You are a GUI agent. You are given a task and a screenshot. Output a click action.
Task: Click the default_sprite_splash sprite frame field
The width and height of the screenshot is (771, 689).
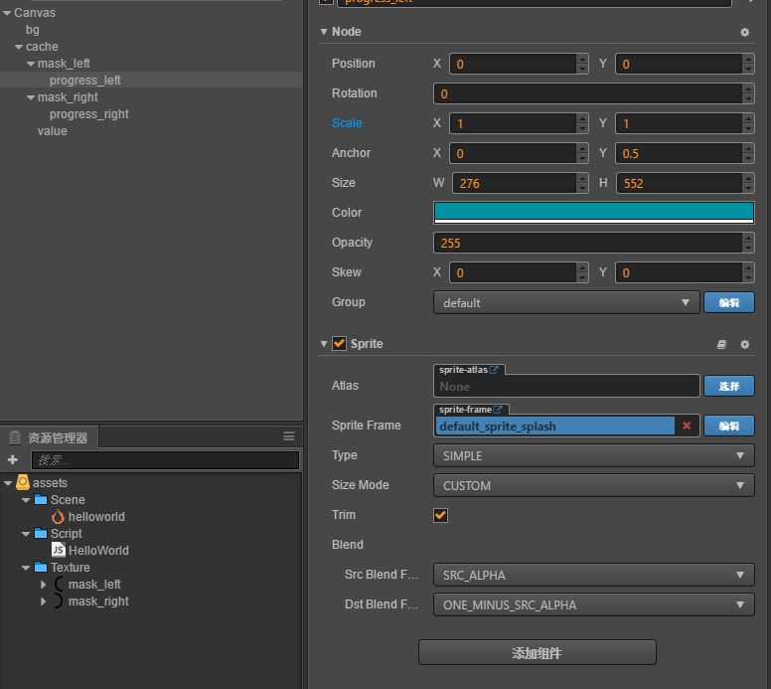click(x=555, y=426)
